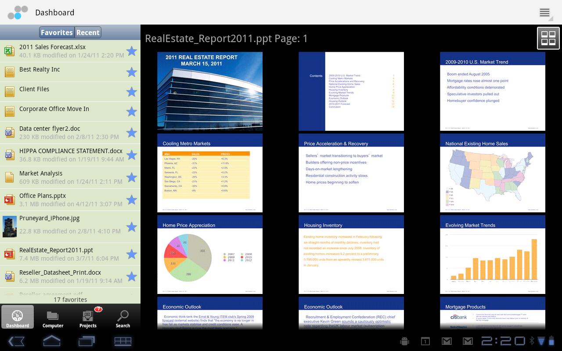Open the app logo in top bar
This screenshot has width=562, height=351.
coord(18,12)
